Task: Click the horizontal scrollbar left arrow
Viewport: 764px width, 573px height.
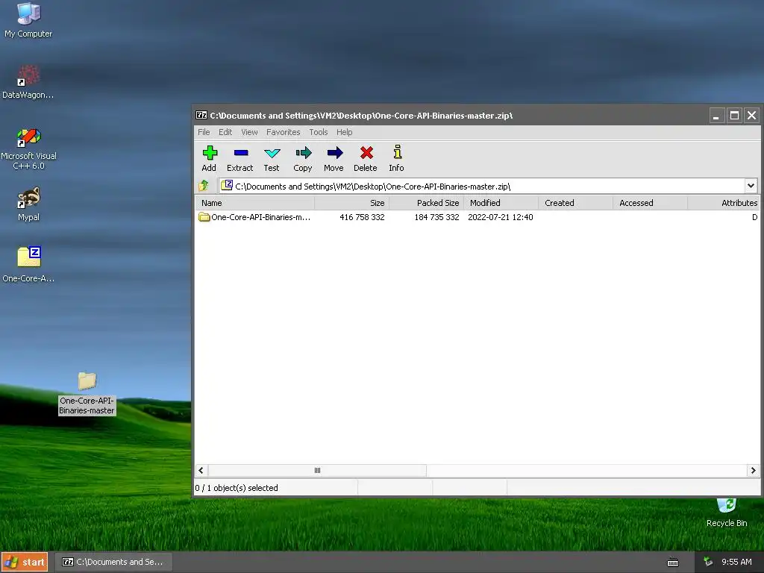Action: coord(201,470)
